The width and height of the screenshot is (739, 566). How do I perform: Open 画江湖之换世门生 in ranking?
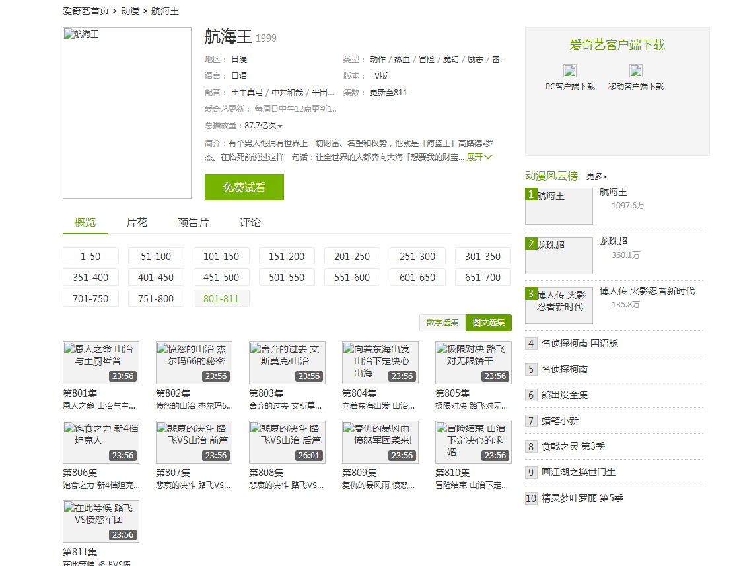(579, 472)
